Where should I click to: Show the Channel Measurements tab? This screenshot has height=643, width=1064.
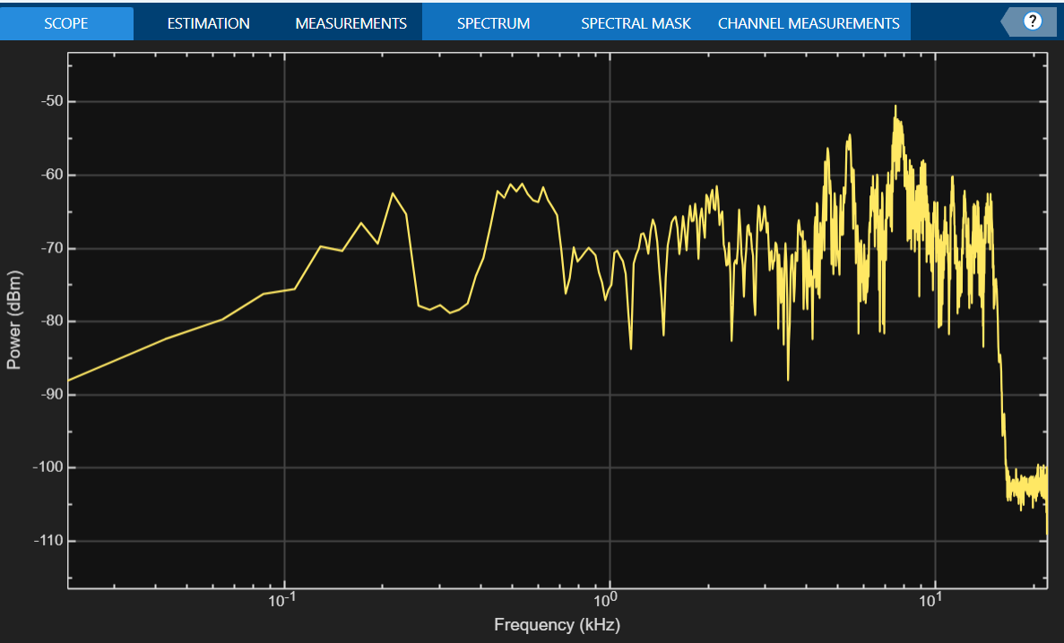tap(809, 23)
